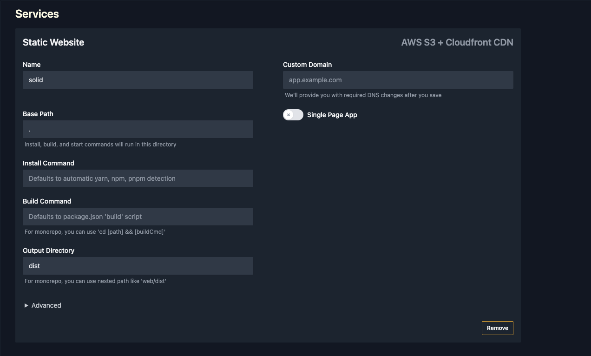Click the 'Static Website' service title

pos(53,42)
